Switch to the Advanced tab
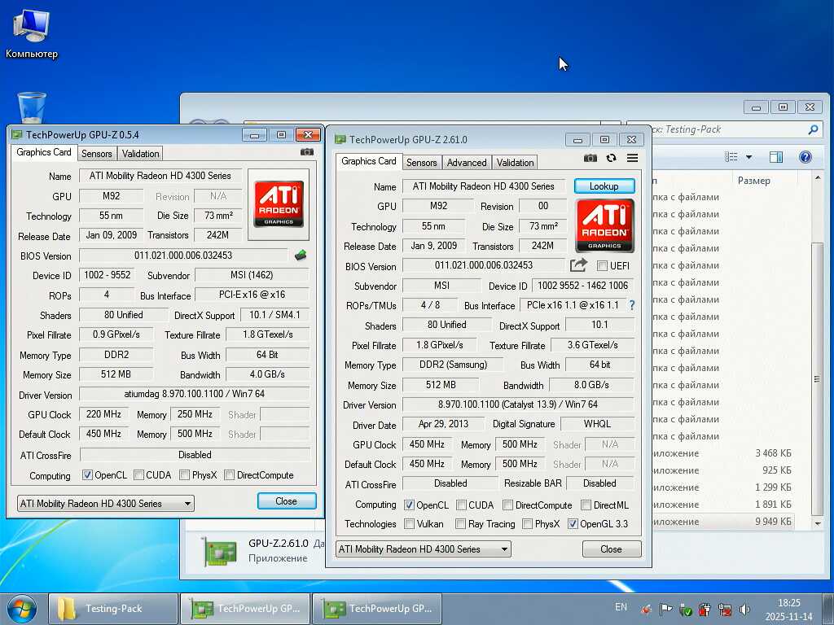The height and width of the screenshot is (625, 834). click(x=467, y=162)
